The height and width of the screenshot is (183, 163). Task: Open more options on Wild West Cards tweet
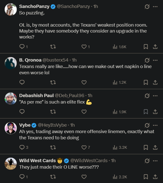[x=155, y=161]
